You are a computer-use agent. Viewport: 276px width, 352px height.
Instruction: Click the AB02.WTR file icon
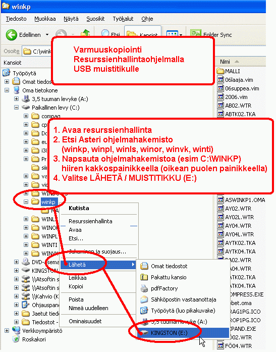coord(220,106)
